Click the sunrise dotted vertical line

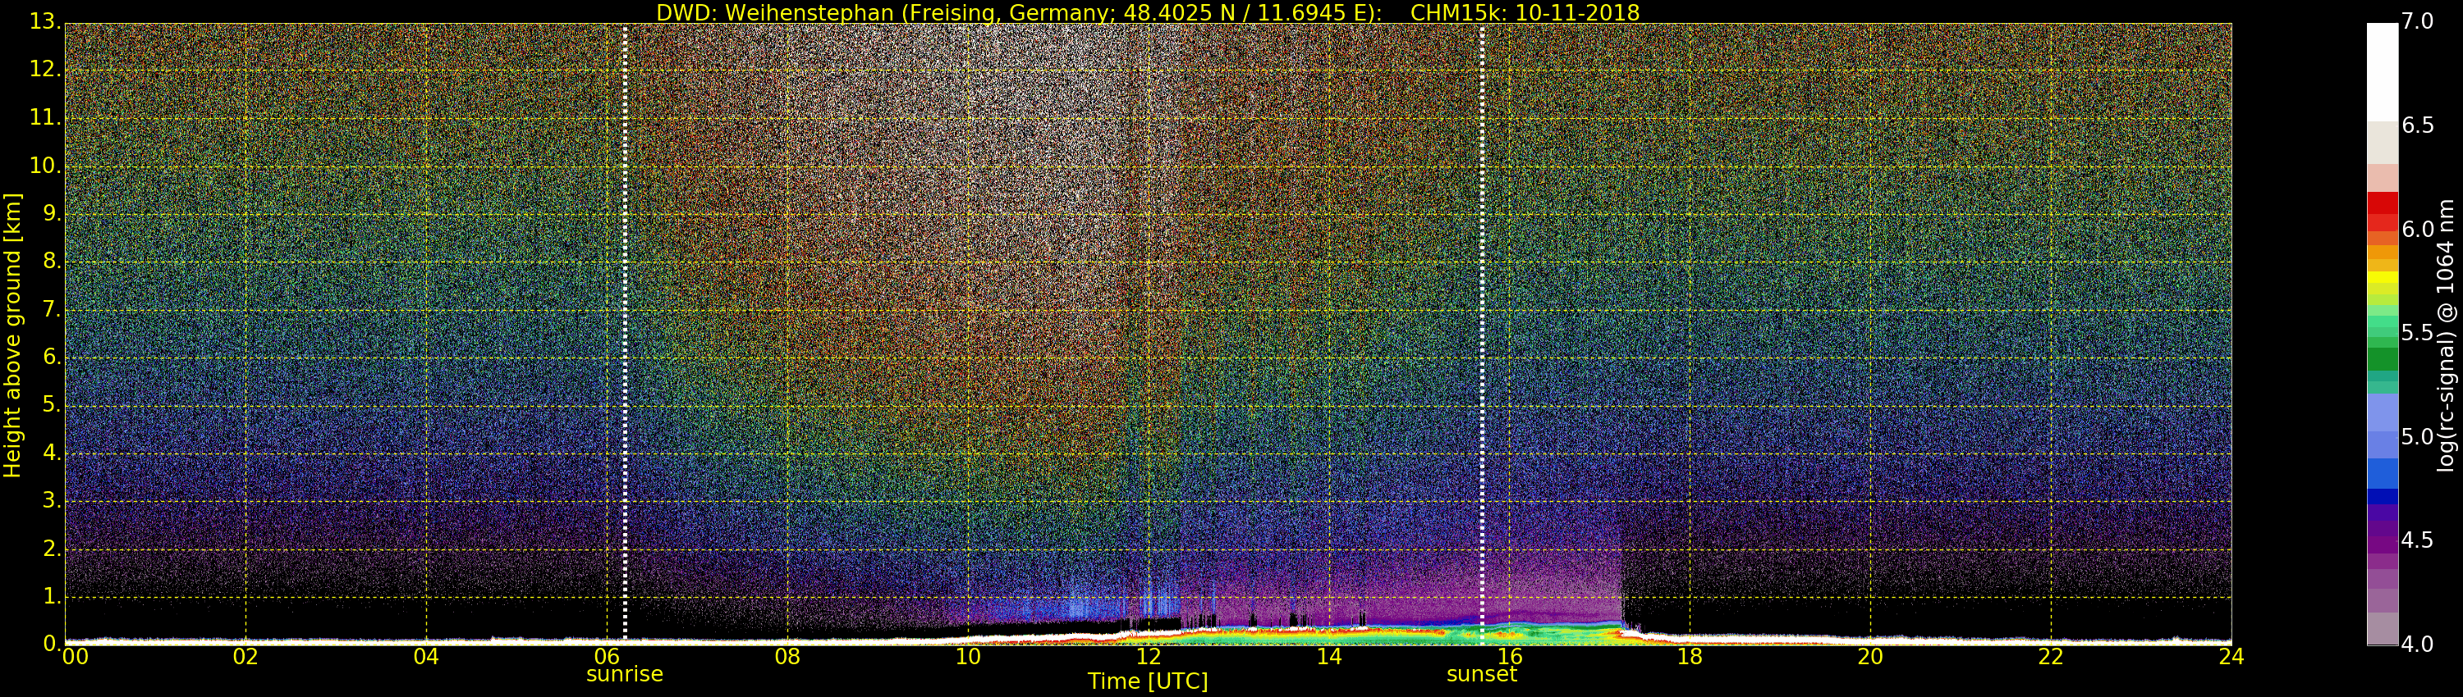pos(624,335)
